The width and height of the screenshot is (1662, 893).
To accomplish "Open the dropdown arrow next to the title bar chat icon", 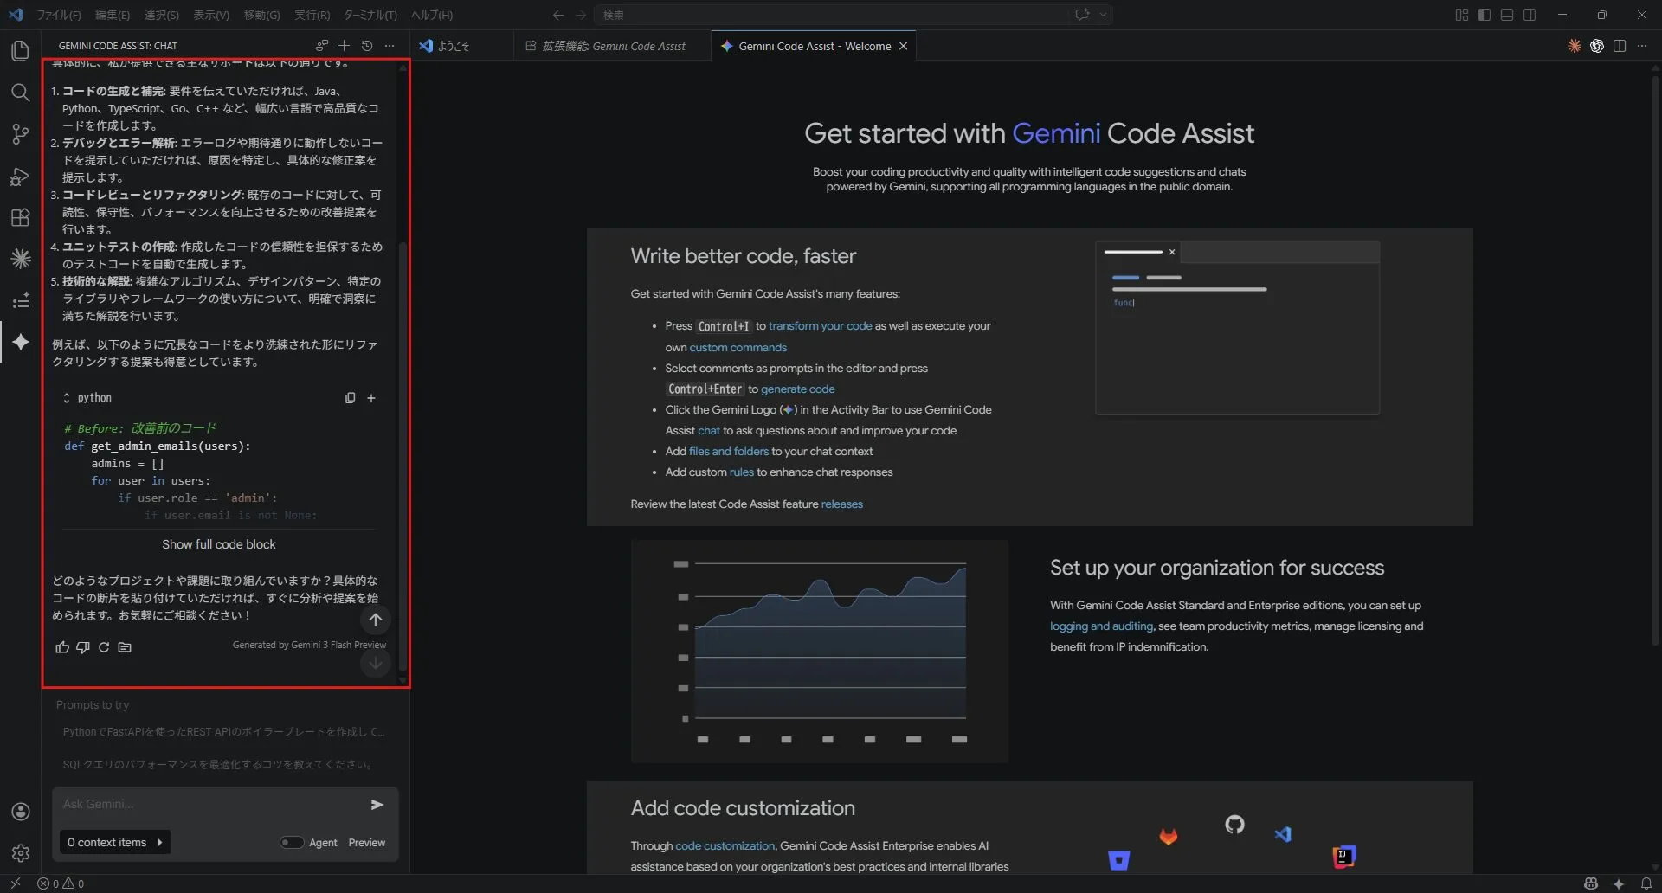I will [x=1103, y=15].
